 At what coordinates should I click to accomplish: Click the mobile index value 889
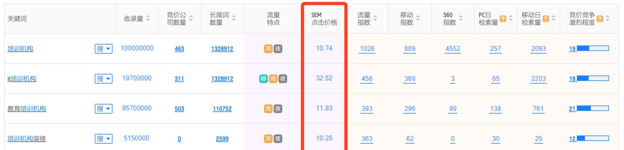click(409, 49)
